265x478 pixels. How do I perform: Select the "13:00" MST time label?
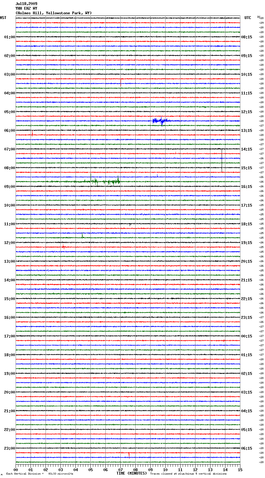(10, 261)
